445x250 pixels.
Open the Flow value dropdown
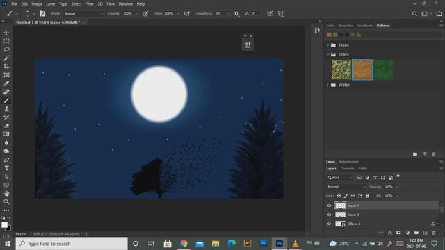click(x=178, y=14)
